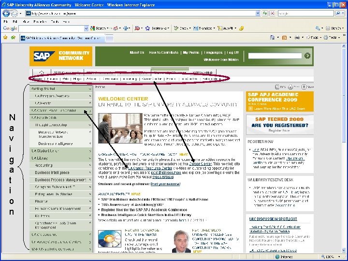348x261 pixels.
Task: Click the Post your resume! link
Action: (165, 184)
